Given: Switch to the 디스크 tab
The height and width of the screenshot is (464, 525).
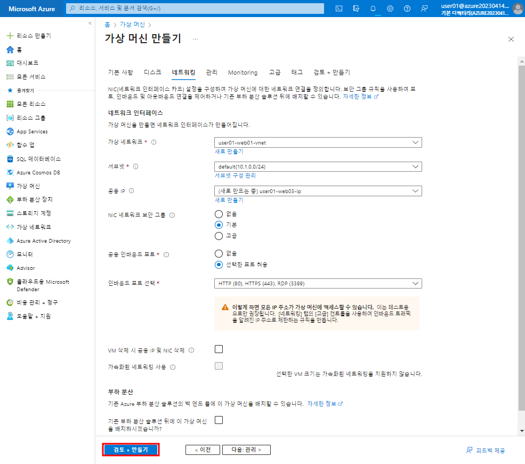Looking at the screenshot, I should [152, 73].
